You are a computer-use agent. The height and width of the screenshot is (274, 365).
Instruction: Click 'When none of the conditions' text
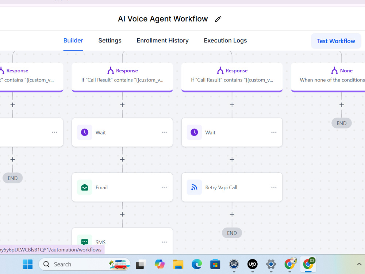point(332,80)
